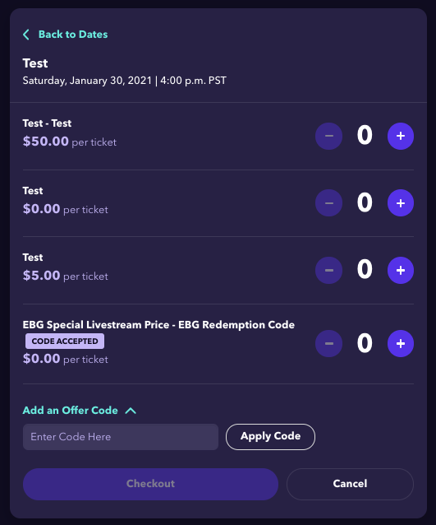Increase quantity of $0.00 Test ticket
Screen dimensions: 436x525
point(400,203)
